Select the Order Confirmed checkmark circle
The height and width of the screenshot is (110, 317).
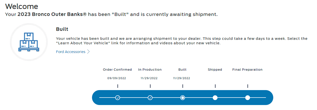pyautogui.click(x=117, y=98)
